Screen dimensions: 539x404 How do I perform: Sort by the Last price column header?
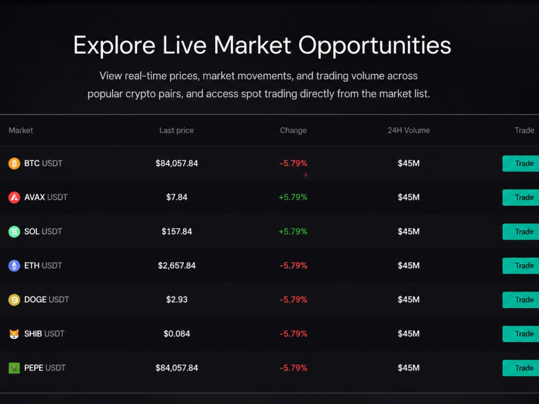176,130
